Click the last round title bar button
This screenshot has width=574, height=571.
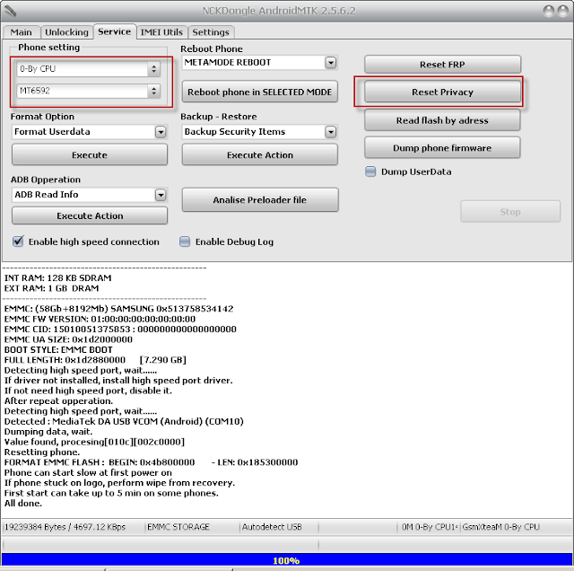[x=563, y=11]
